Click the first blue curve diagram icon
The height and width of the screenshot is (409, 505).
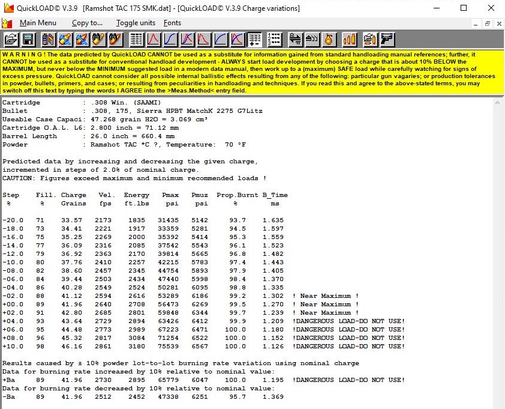tap(170, 40)
